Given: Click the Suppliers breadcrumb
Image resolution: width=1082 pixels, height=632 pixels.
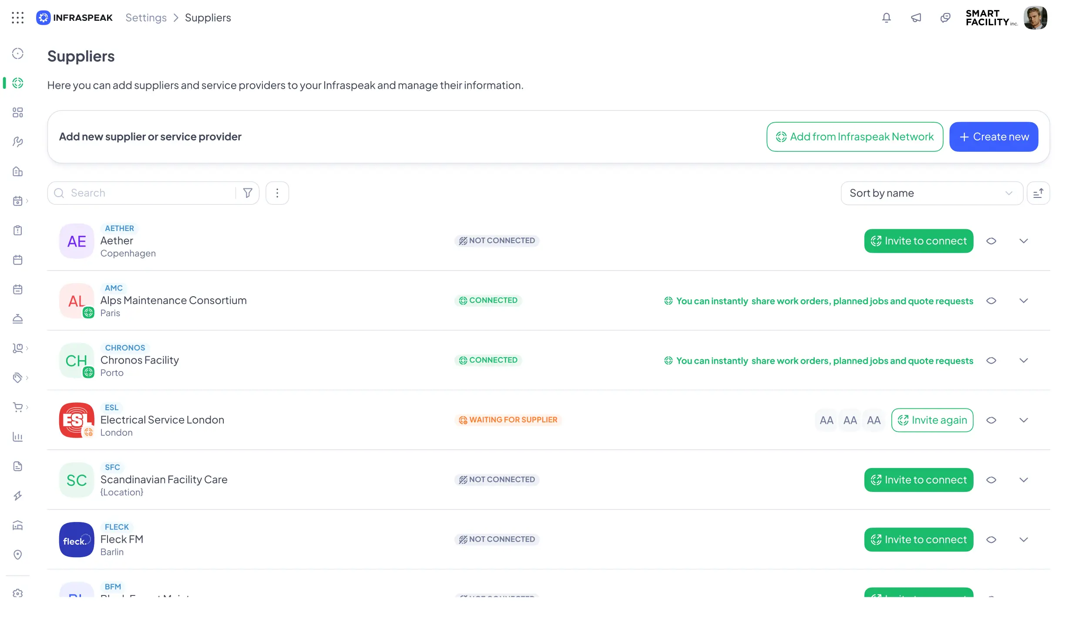Looking at the screenshot, I should pyautogui.click(x=208, y=18).
